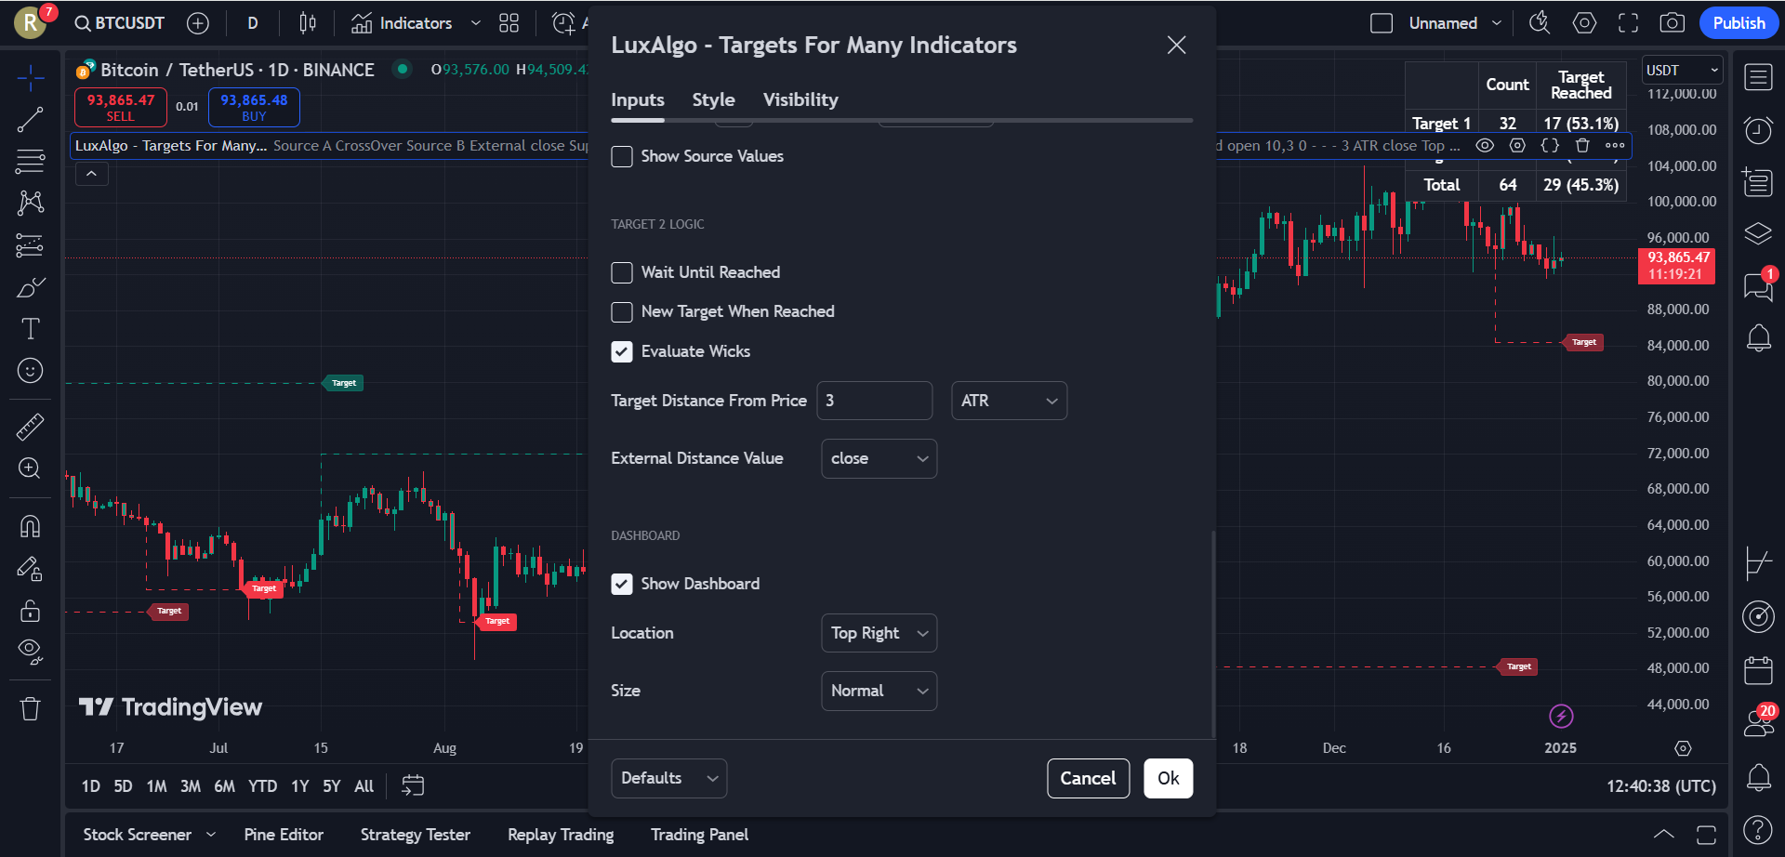This screenshot has width=1785, height=857.
Task: Add symbol to compare with plus icon
Action: click(x=197, y=23)
